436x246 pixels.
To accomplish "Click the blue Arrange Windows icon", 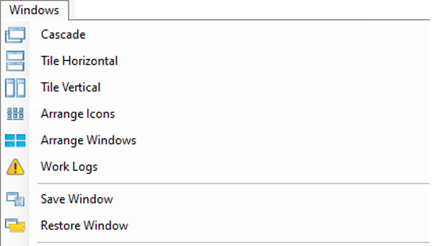I will click(x=14, y=140).
